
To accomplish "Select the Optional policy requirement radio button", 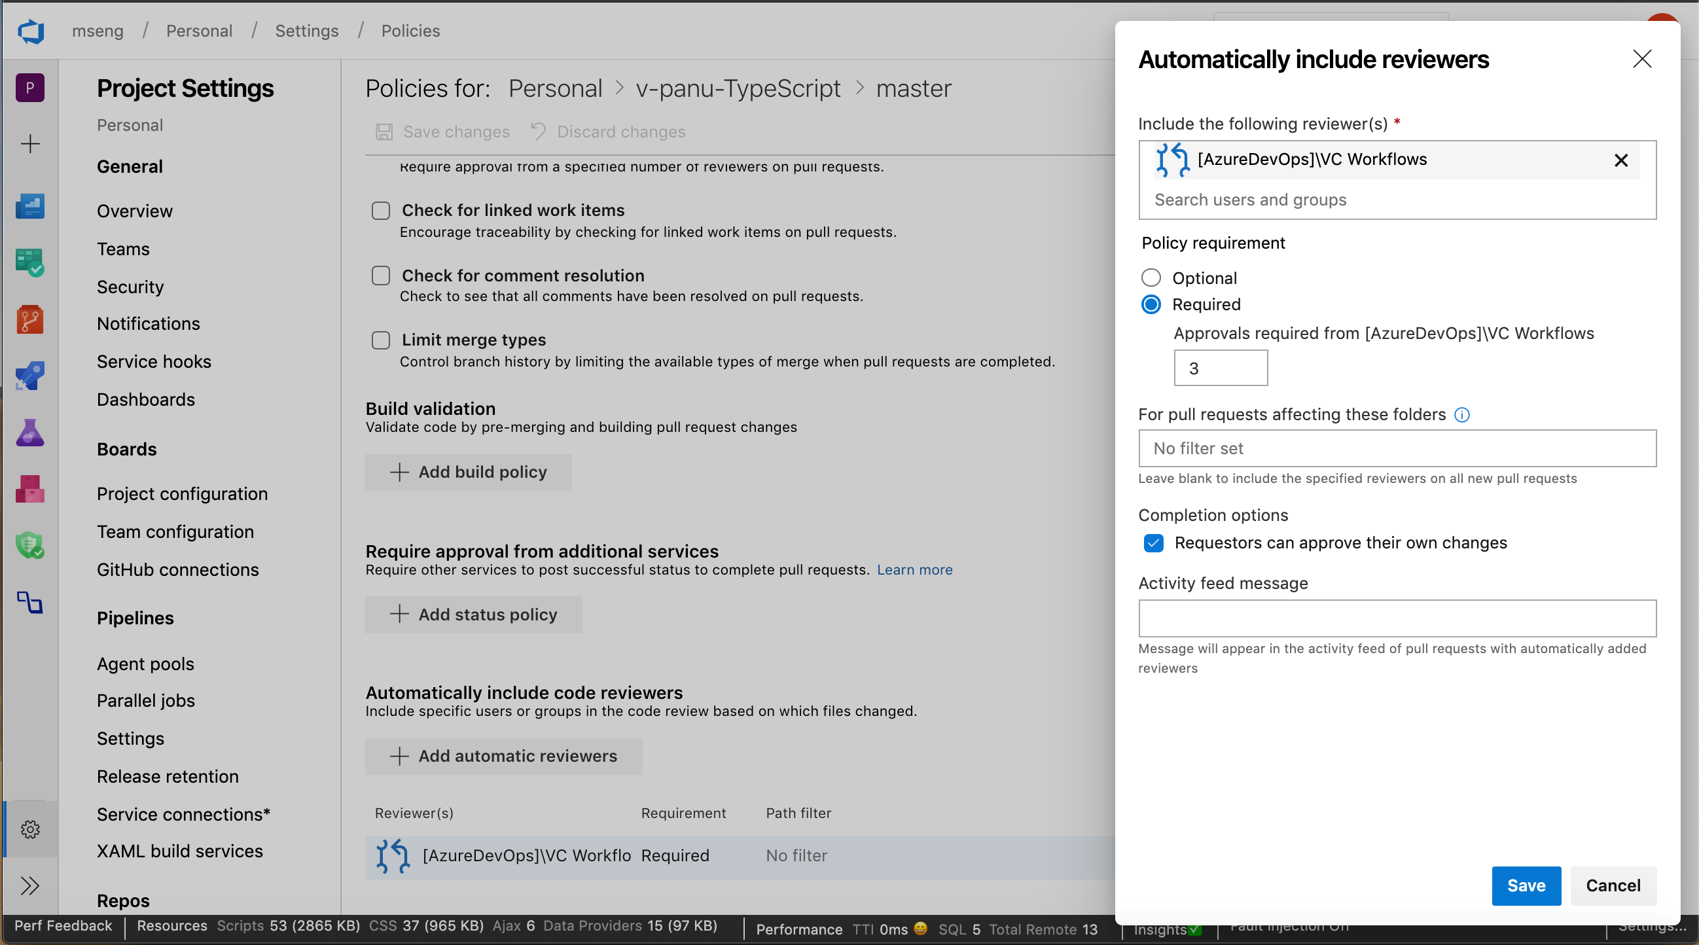I will point(1152,277).
